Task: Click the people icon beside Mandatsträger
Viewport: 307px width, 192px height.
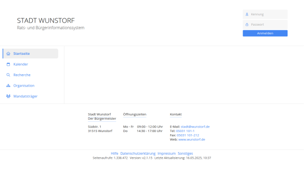Action: 8,96
